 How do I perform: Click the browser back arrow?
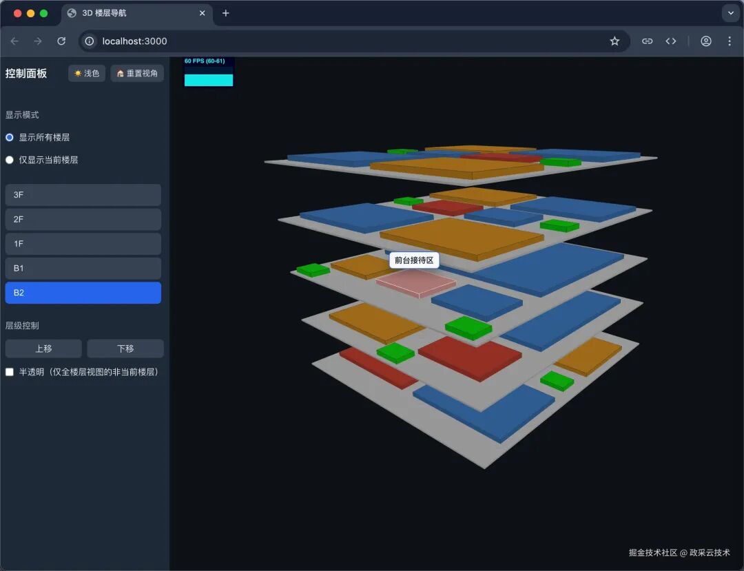(x=14, y=41)
